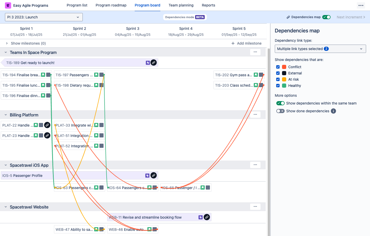Disable Show dependencies within the same team
This screenshot has height=236, width=370.
coord(280,103)
